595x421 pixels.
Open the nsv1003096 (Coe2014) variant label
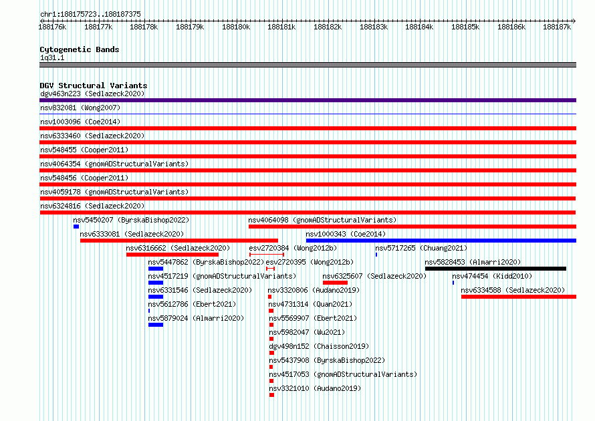pyautogui.click(x=80, y=122)
